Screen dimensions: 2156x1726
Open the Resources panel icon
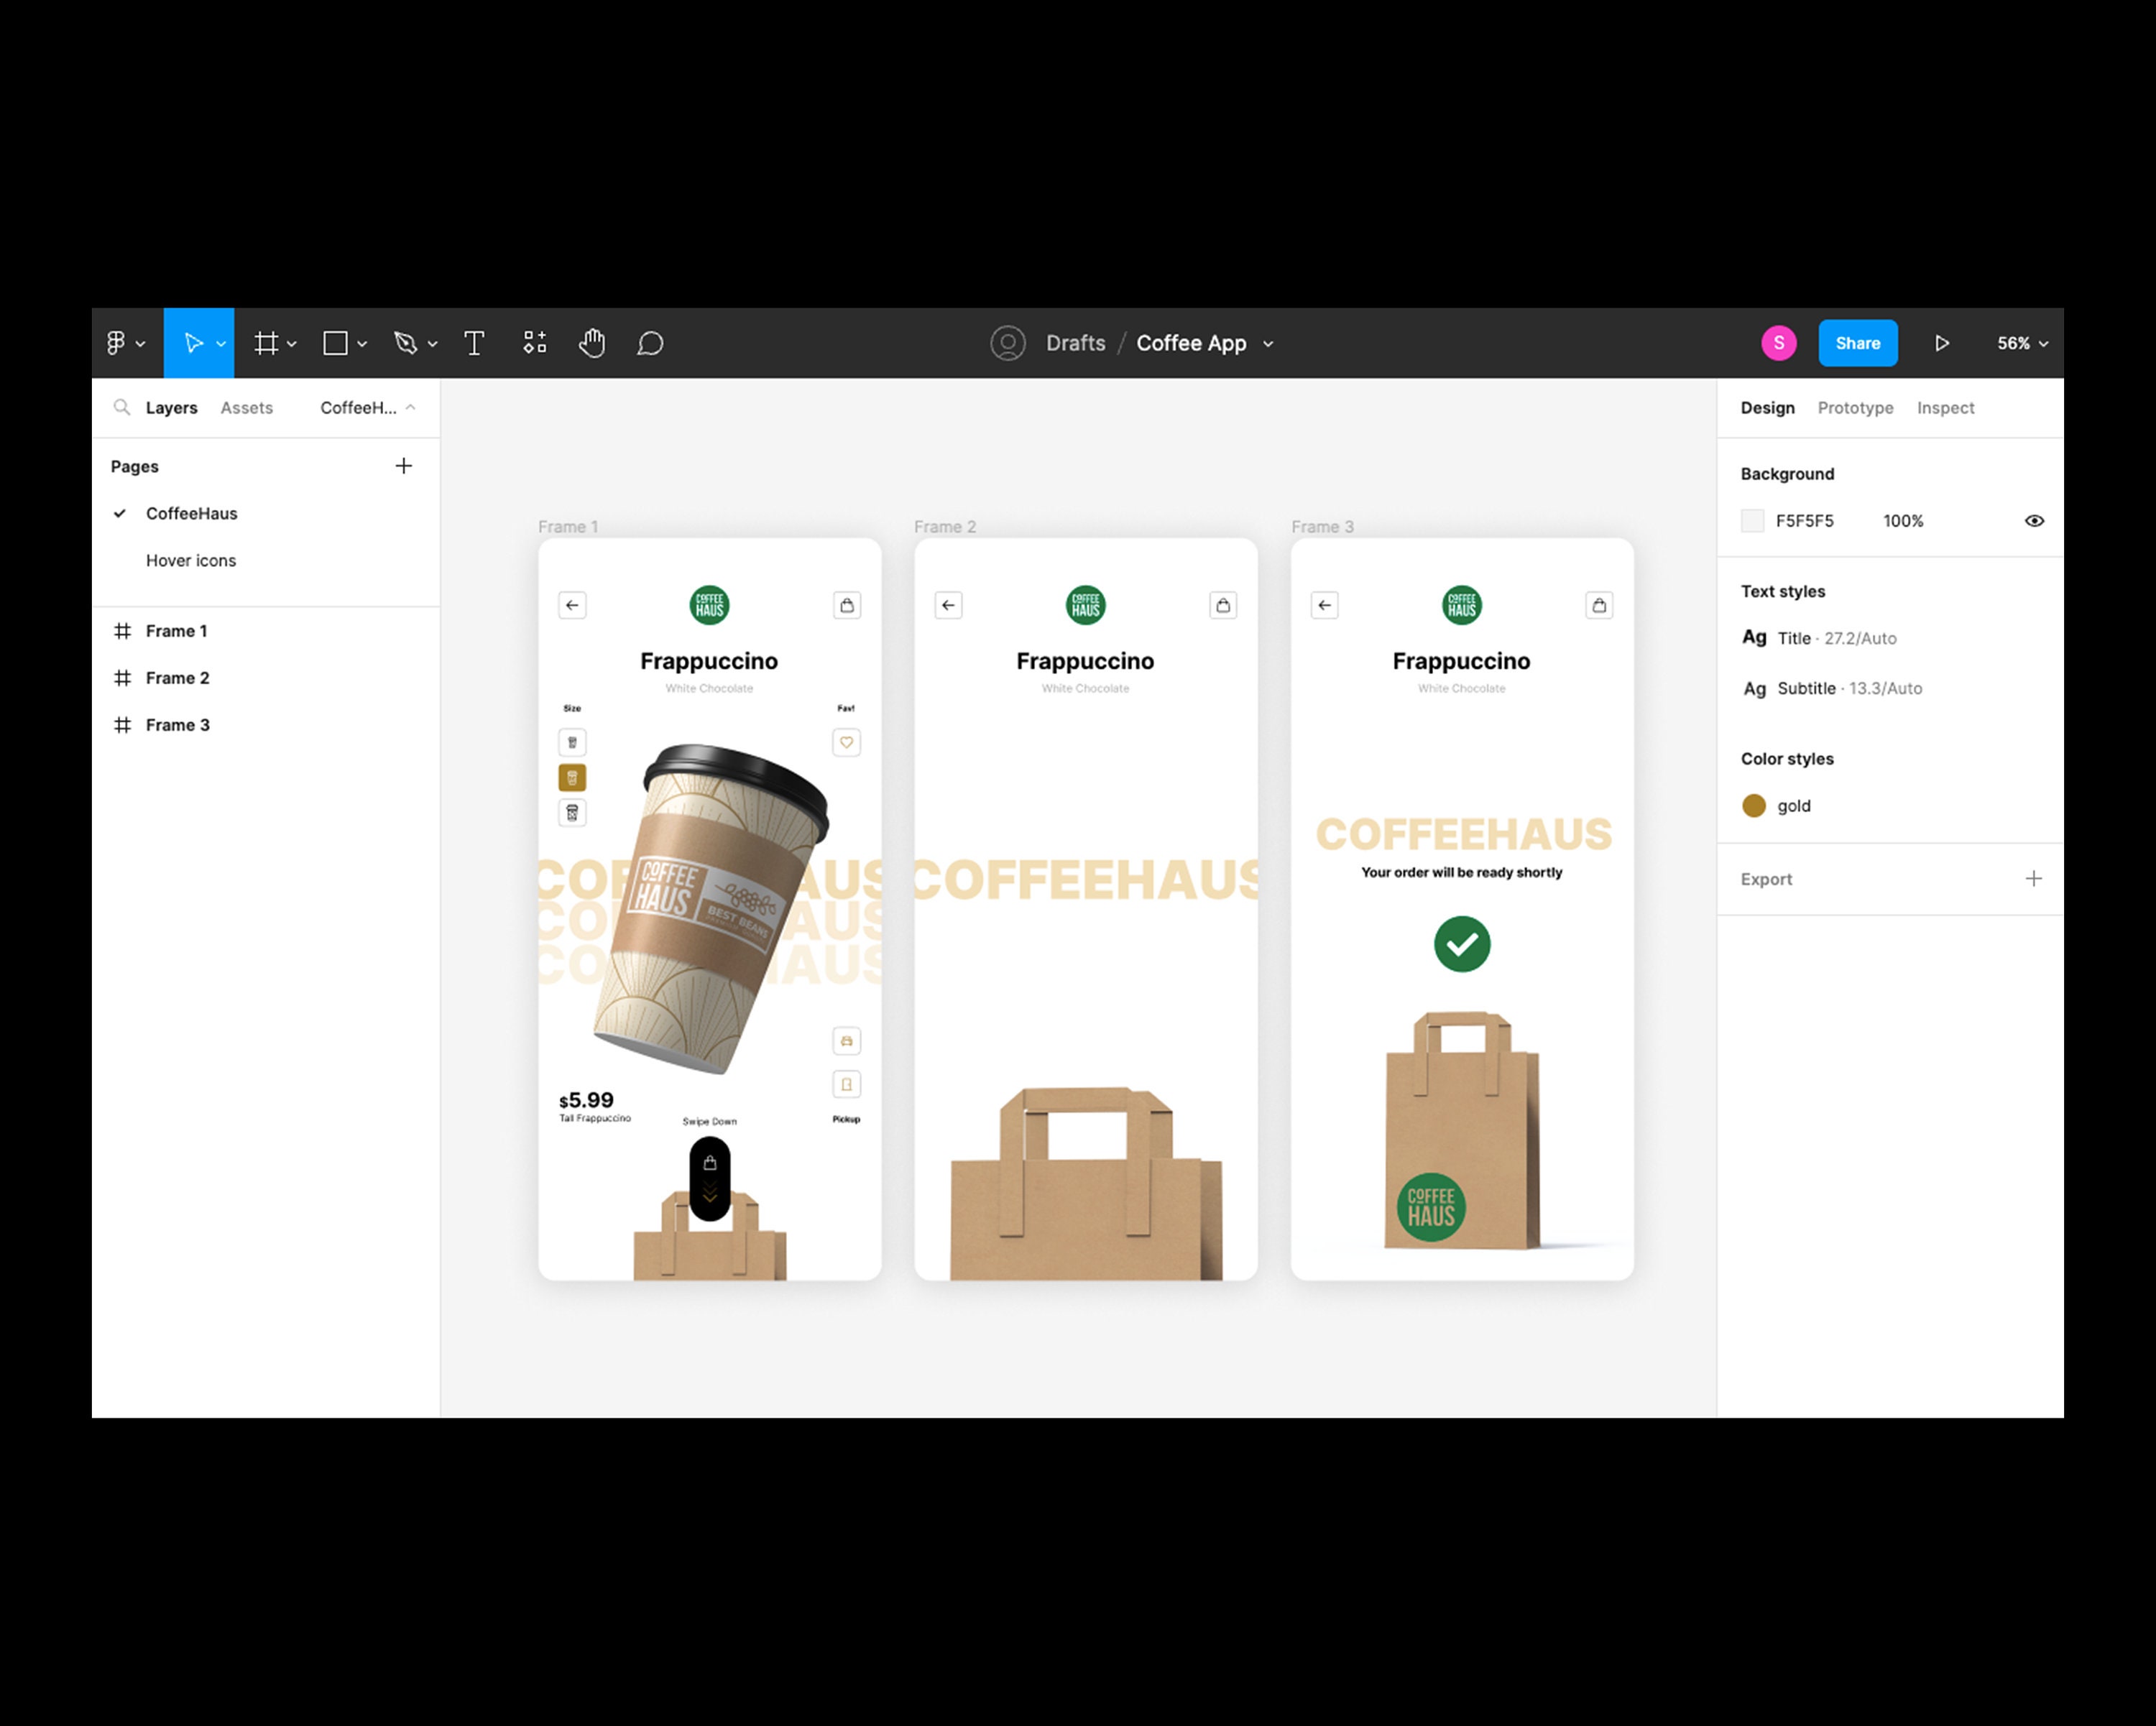[534, 343]
